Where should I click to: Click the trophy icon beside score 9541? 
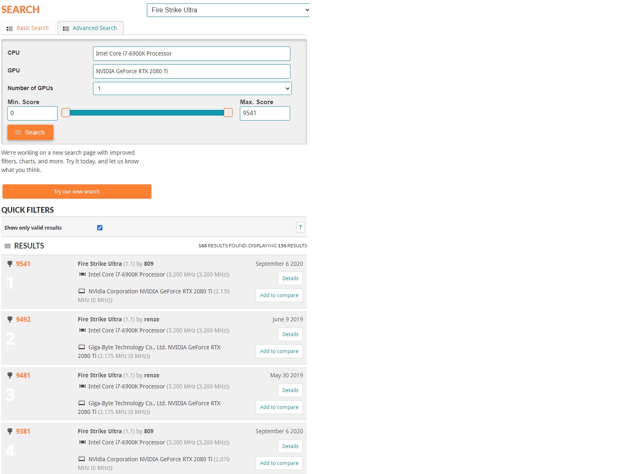10,264
